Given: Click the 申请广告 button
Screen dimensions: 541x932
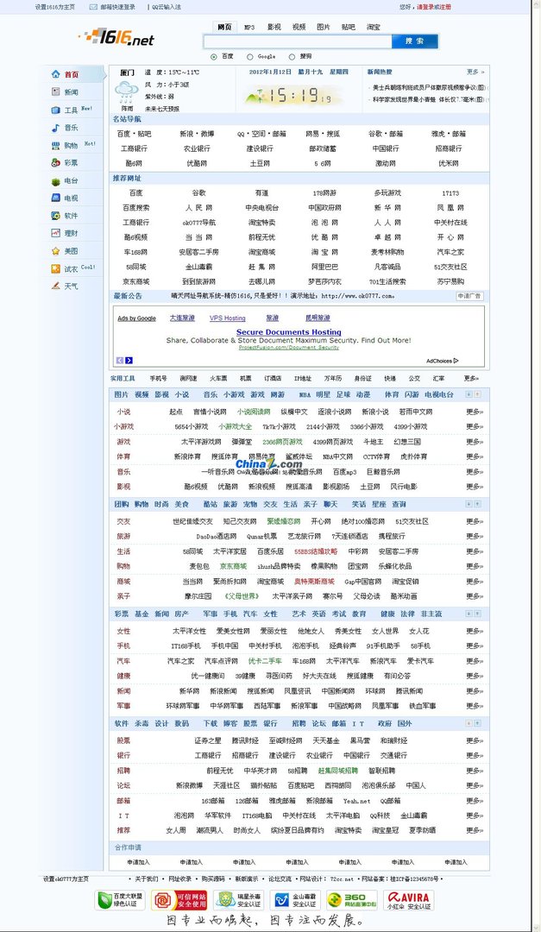Looking at the screenshot, I should coord(469,296).
